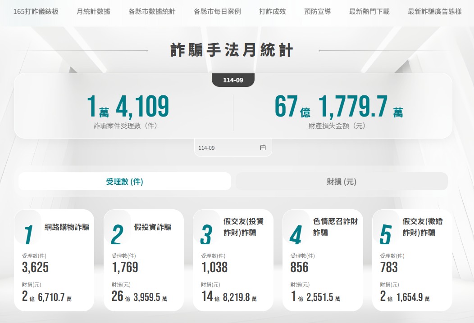
Task: Go to 最新詐騙廣告態樣 page
Action: [x=435, y=12]
